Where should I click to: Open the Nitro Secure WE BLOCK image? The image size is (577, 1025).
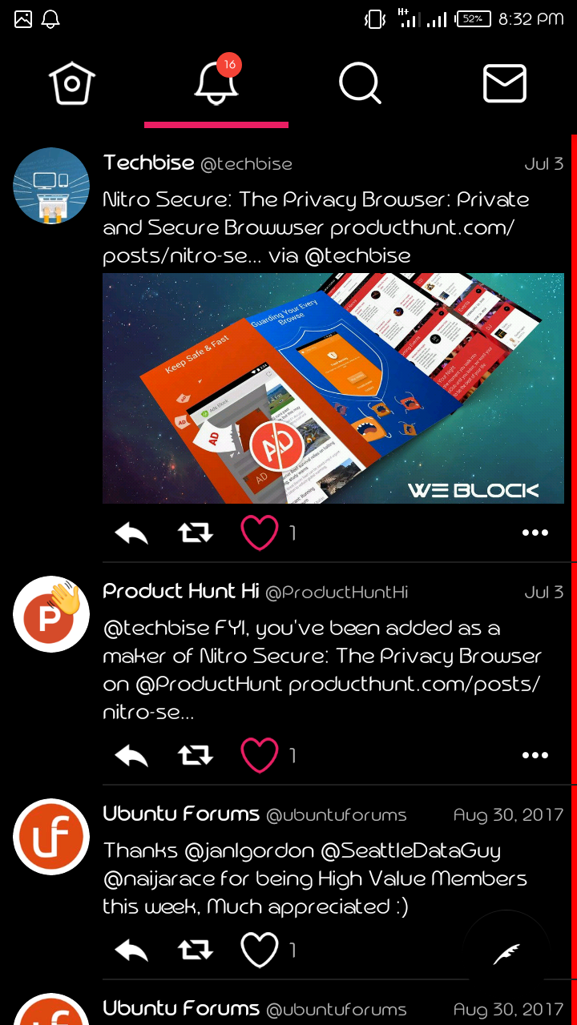tap(333, 388)
